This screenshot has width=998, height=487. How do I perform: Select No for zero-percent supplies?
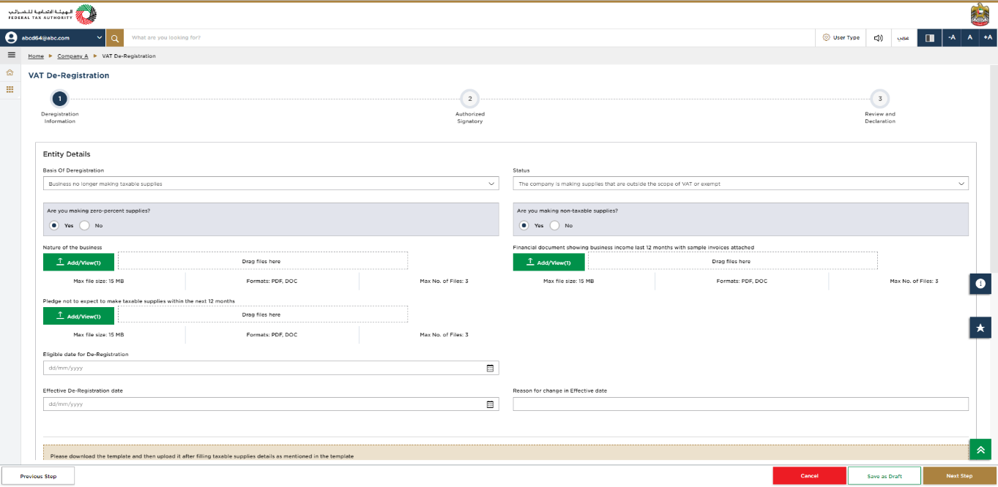click(x=84, y=225)
